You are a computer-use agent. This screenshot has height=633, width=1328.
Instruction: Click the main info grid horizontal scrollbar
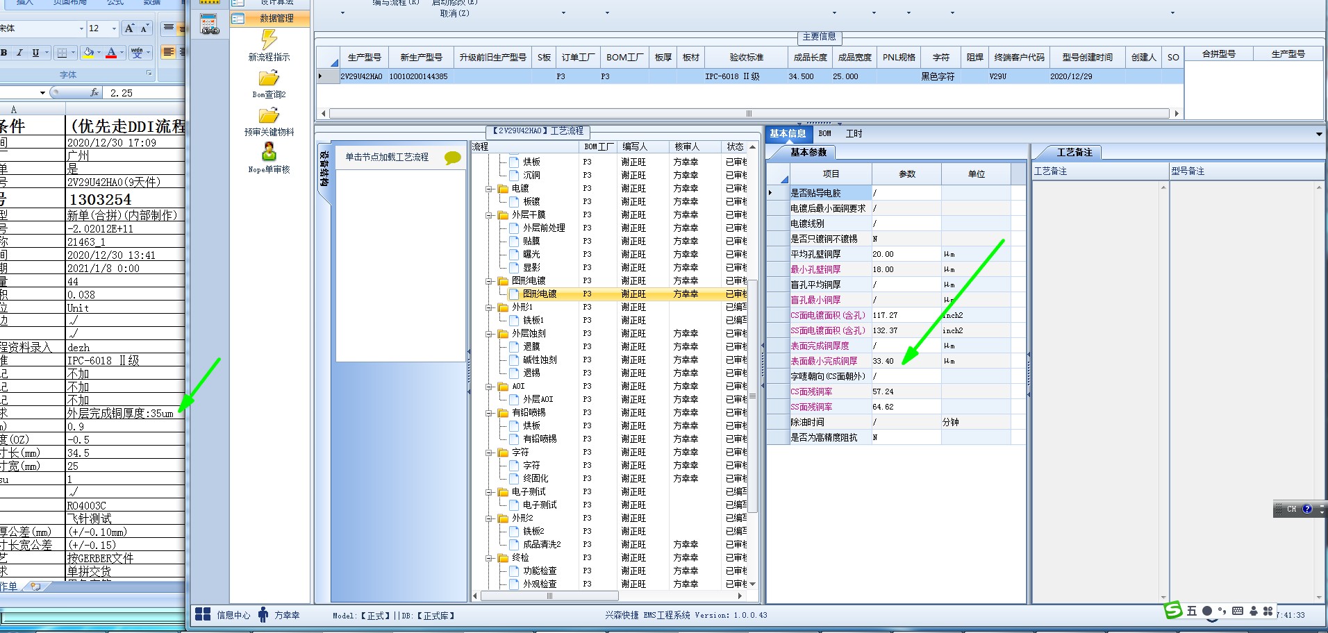click(749, 113)
